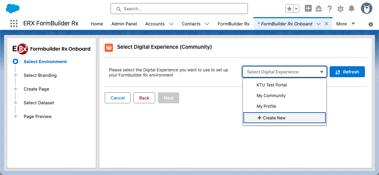The width and height of the screenshot is (379, 175).
Task: Open the More navigation menu
Action: pyautogui.click(x=346, y=24)
